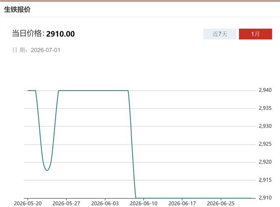Viewport: 280px width, 207px height.
Task: Click the 2026-05-20 x-axis label
Action: pyautogui.click(x=28, y=203)
